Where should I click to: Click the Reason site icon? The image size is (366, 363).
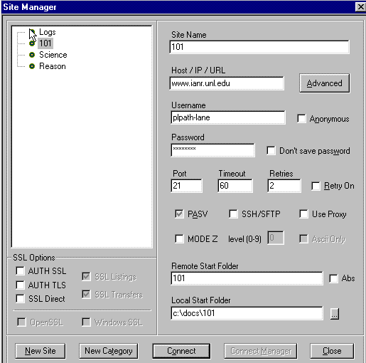pos(32,66)
